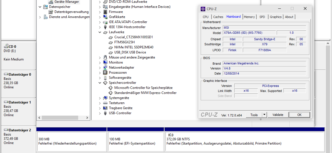The width and height of the screenshot is (332, 153).
Task: Collapse the Speichercontroller node
Action: [x=100, y=83]
